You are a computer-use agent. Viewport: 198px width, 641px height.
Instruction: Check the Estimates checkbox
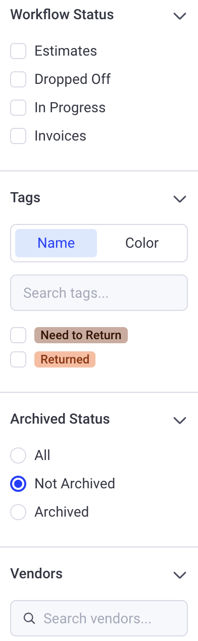pos(18,51)
